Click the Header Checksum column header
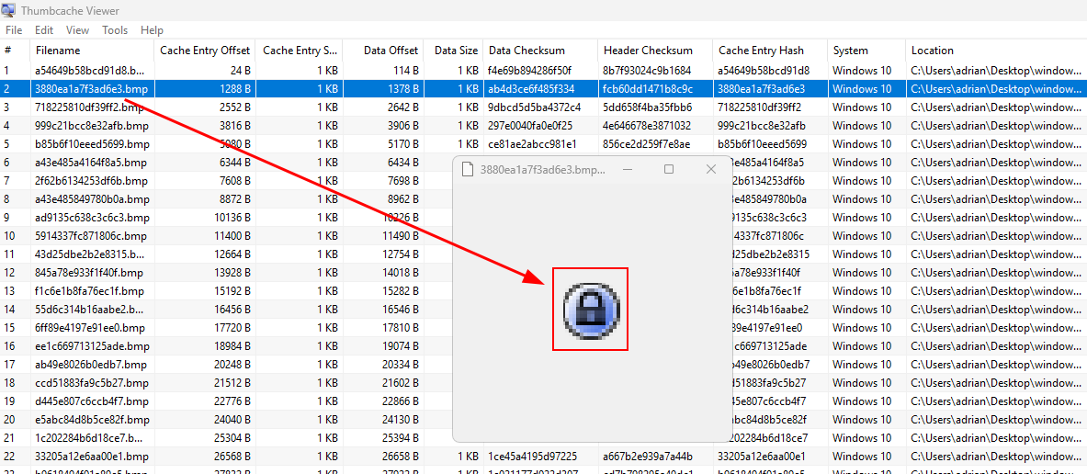This screenshot has height=474, width=1087. click(x=647, y=51)
